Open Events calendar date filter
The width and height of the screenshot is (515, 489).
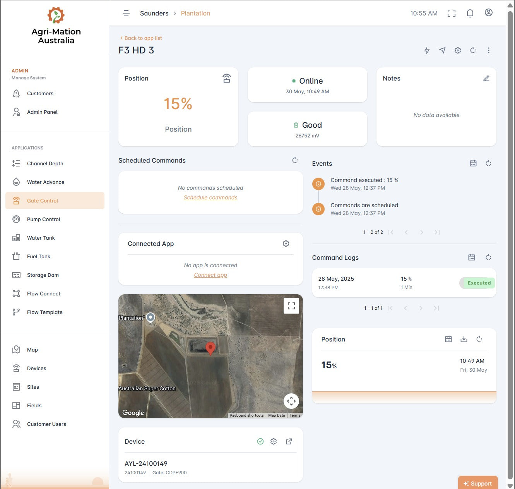pyautogui.click(x=473, y=163)
